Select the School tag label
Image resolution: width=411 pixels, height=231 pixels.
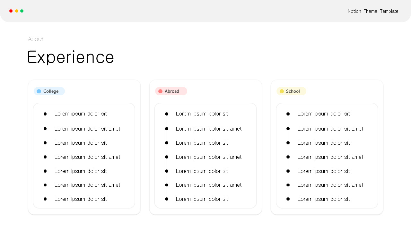point(293,91)
